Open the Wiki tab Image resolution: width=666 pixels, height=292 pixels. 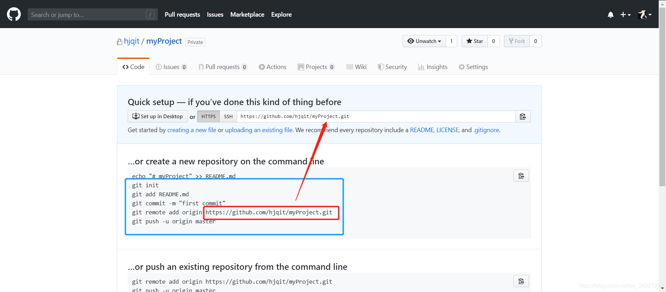357,67
